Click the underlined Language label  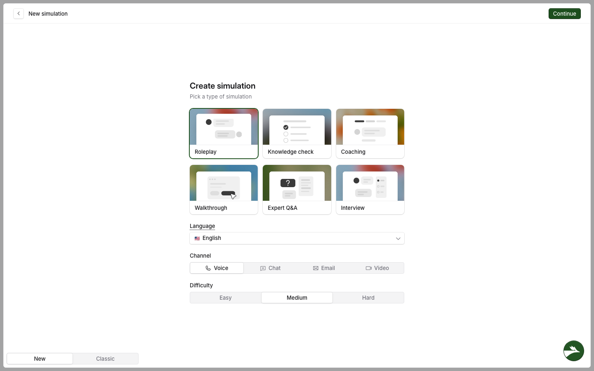point(202,226)
